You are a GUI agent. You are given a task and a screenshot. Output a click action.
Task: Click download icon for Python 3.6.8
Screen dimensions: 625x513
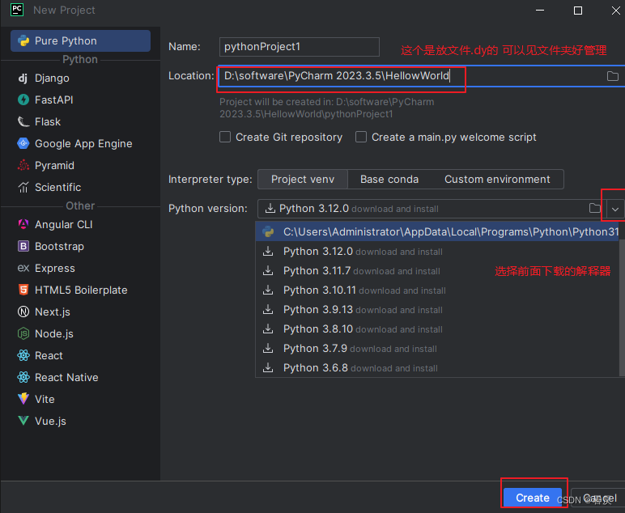click(268, 367)
